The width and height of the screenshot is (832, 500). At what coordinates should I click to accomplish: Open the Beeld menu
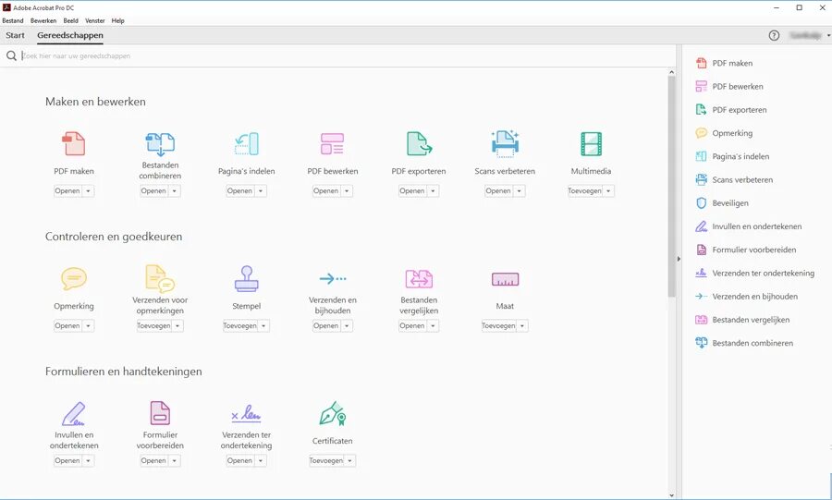[x=70, y=20]
